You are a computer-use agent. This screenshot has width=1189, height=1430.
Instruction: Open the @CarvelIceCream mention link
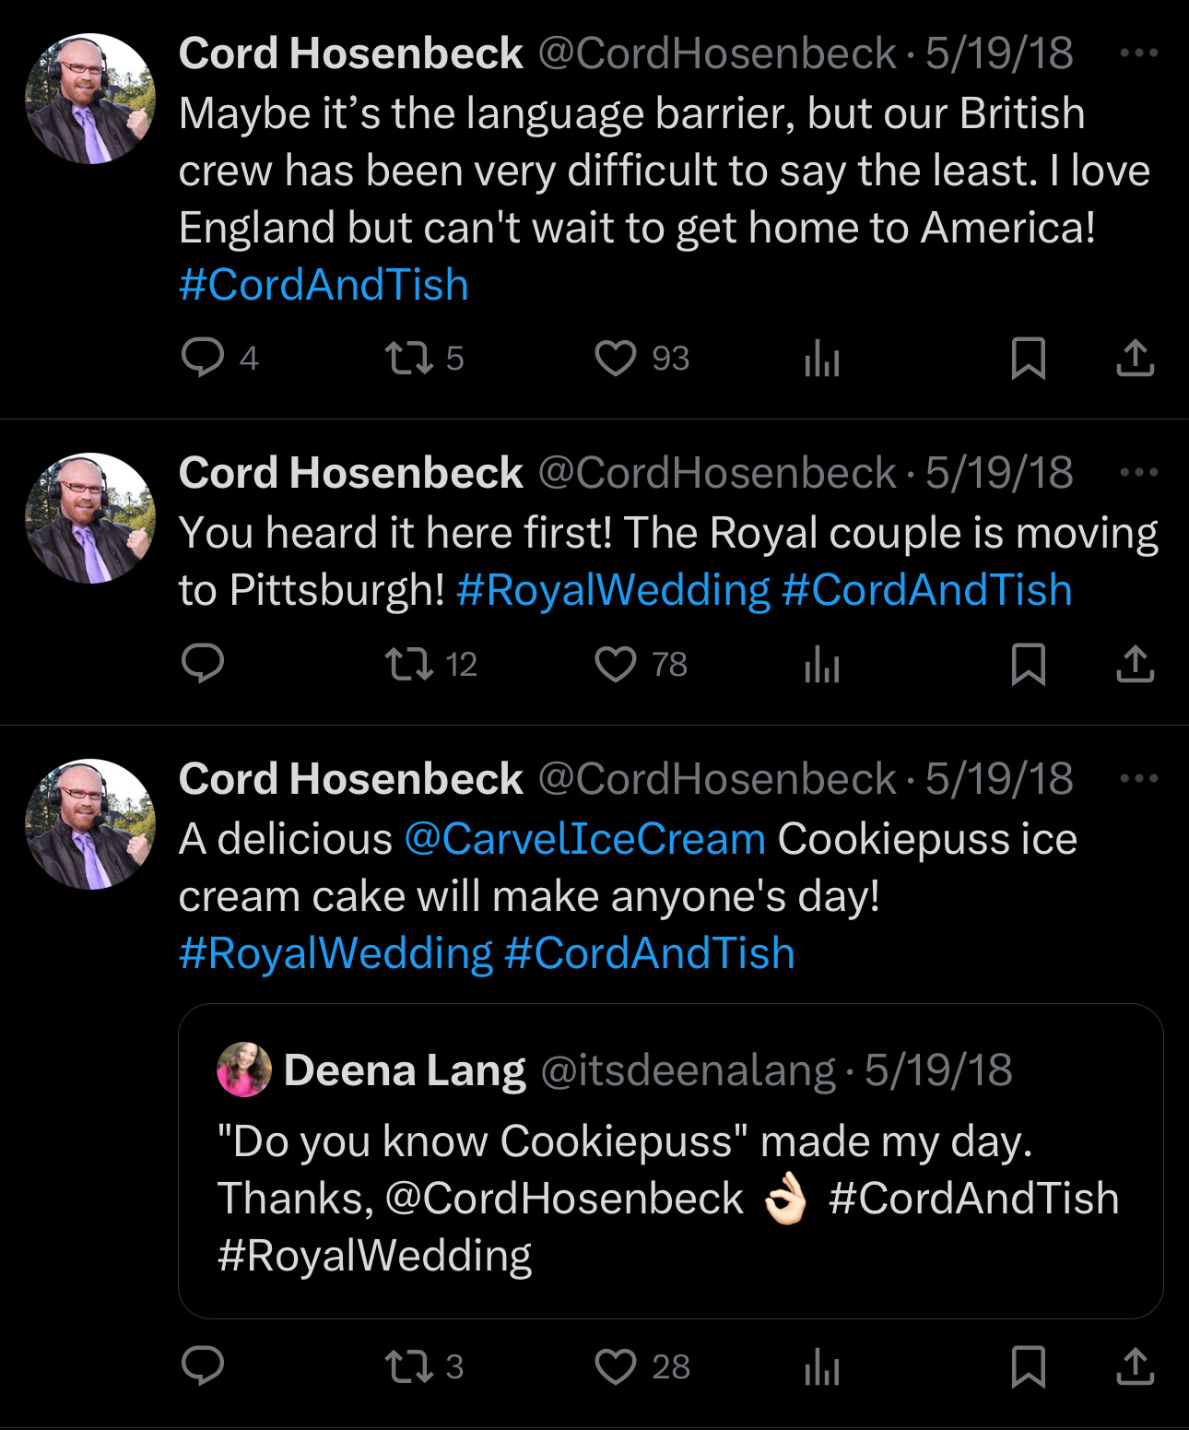click(x=584, y=839)
